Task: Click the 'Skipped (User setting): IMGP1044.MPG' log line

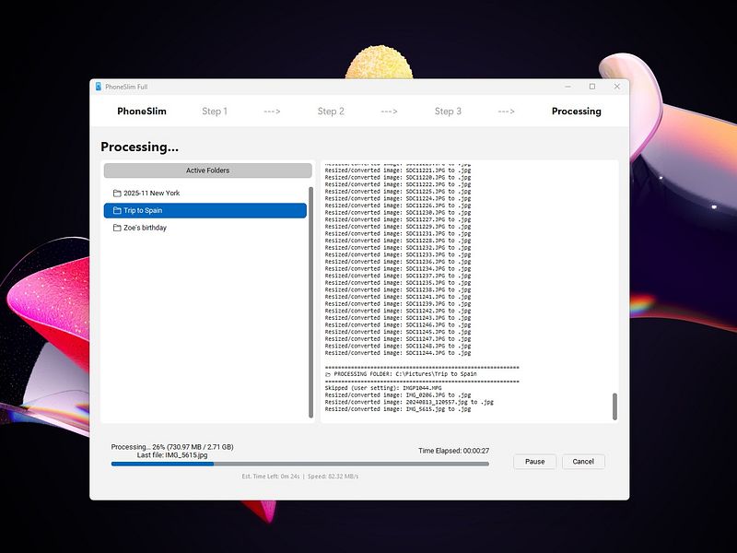Action: (383, 388)
